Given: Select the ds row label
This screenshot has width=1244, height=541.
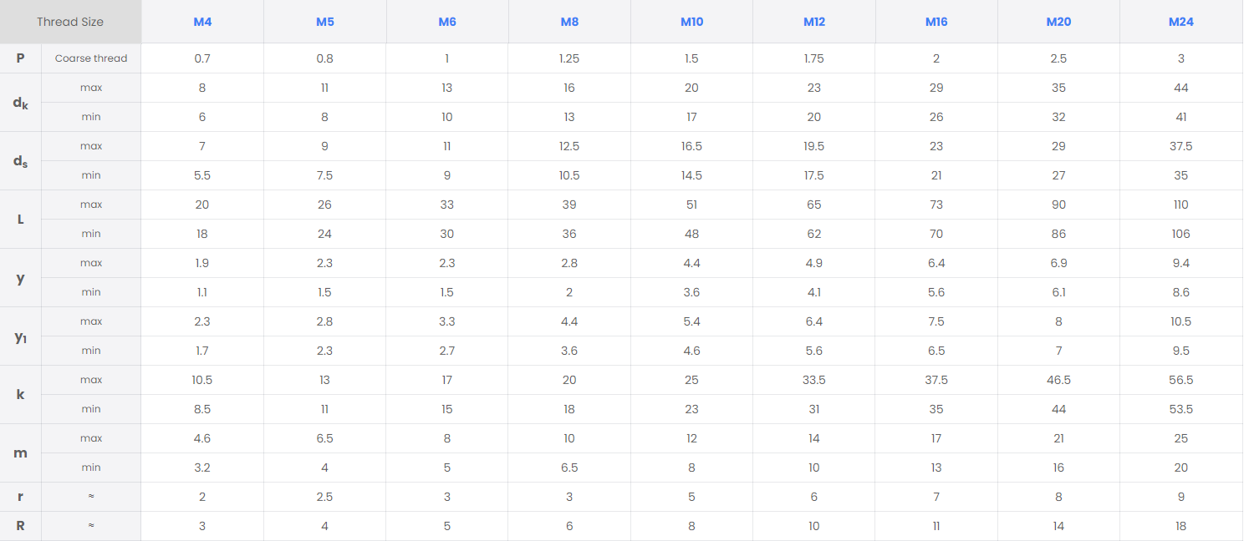Looking at the screenshot, I should point(20,161).
